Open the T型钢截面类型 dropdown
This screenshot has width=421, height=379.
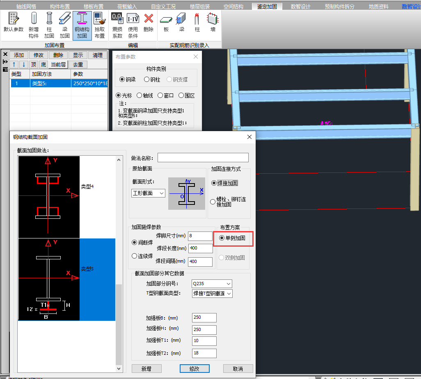(212, 293)
